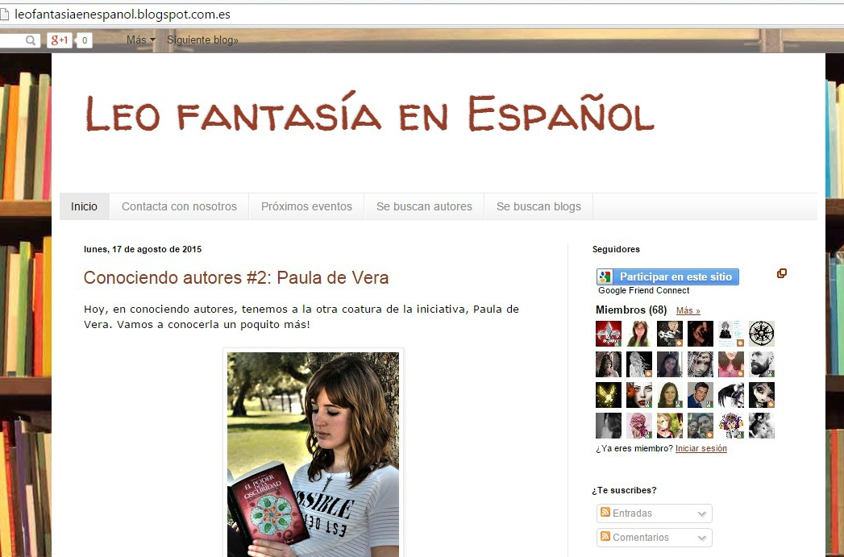
Task: Open post title Conociendo autores #2
Action: pyautogui.click(x=236, y=278)
